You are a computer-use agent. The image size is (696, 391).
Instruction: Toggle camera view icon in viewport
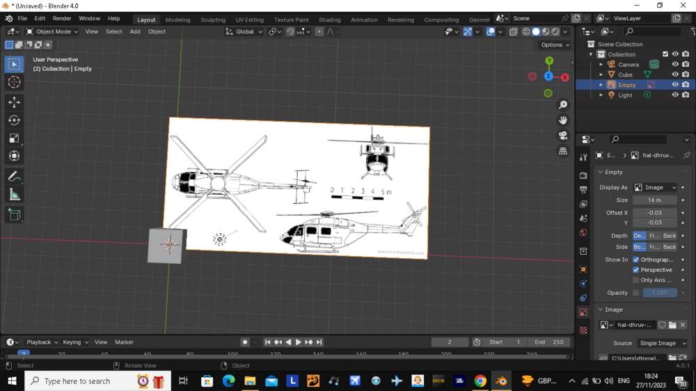(x=563, y=136)
